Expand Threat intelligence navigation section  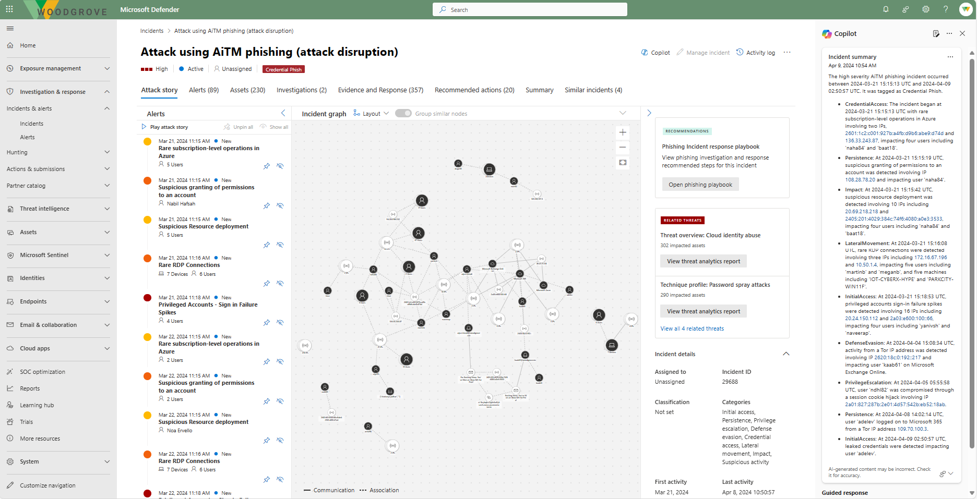coord(58,209)
